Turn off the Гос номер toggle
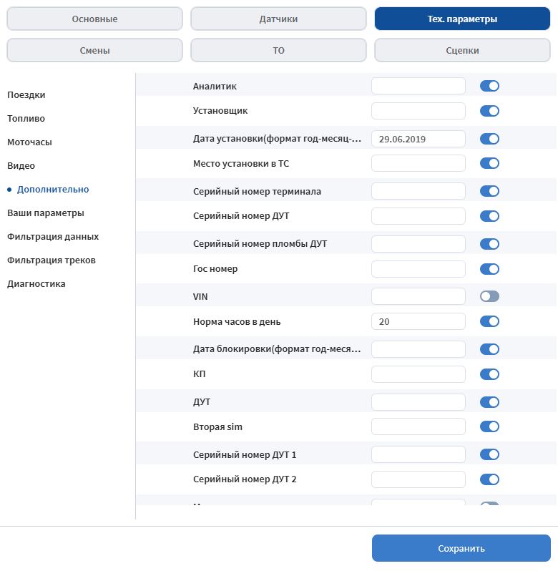The image size is (558, 571). tap(489, 269)
